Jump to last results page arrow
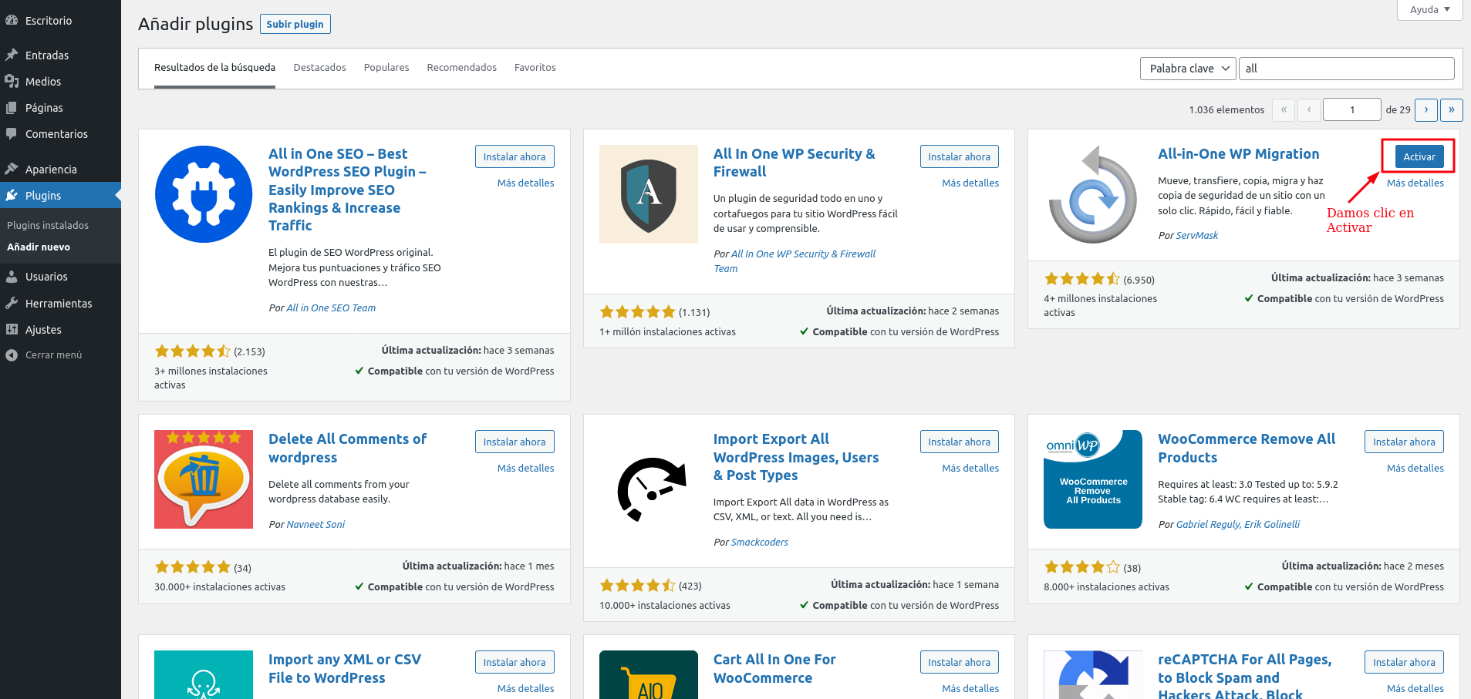This screenshot has height=699, width=1471. click(1452, 109)
